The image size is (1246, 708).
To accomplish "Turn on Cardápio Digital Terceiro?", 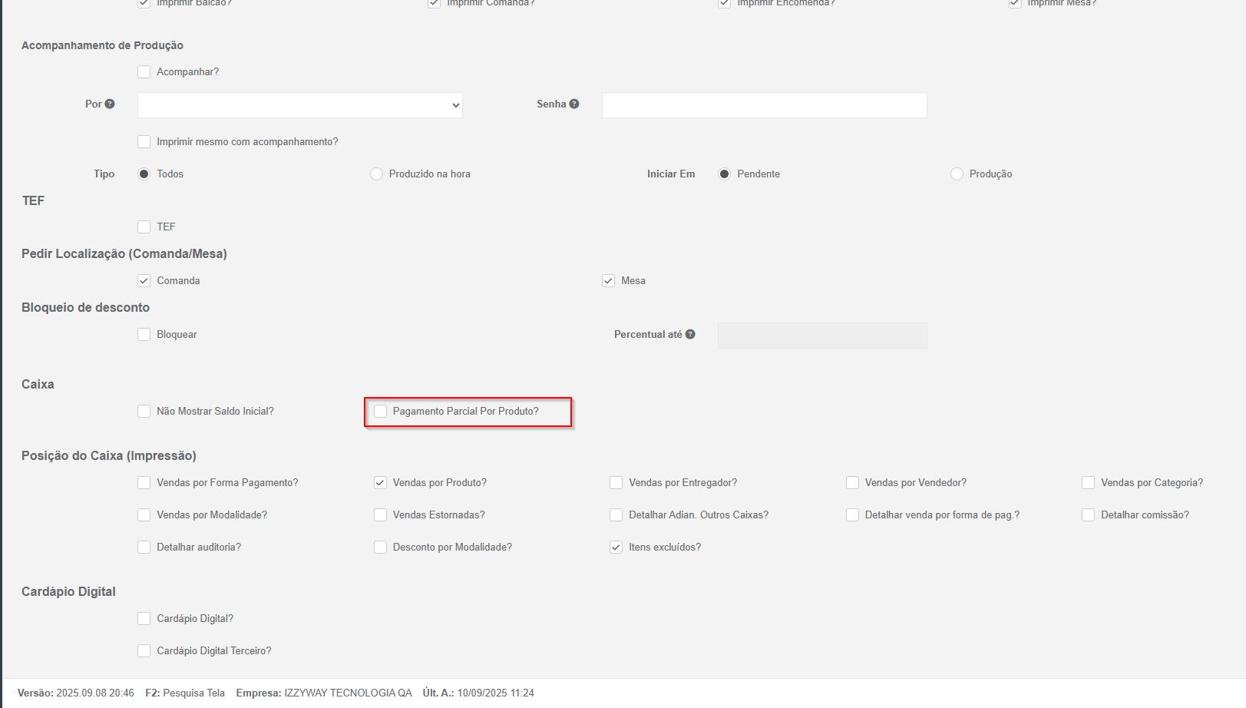I will coord(144,651).
